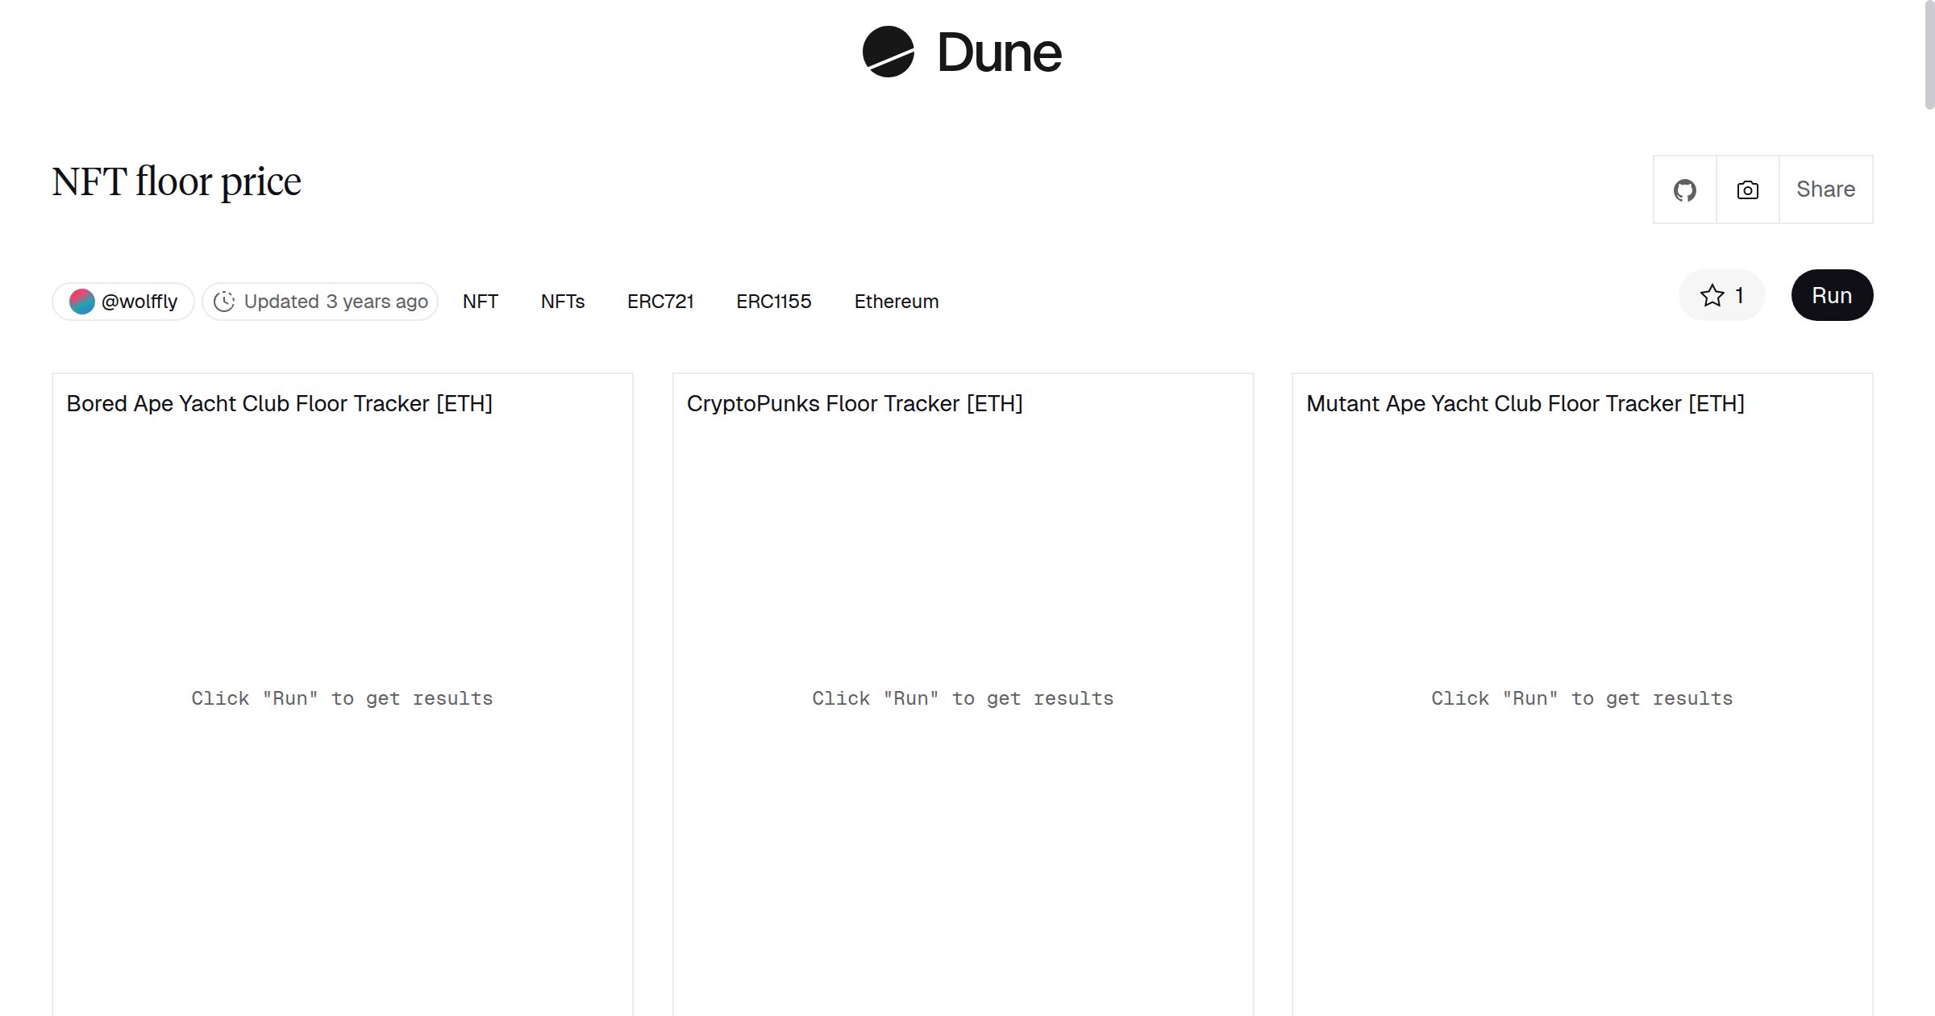Click the @wolffly profile avatar
The image size is (1935, 1016).
(81, 301)
